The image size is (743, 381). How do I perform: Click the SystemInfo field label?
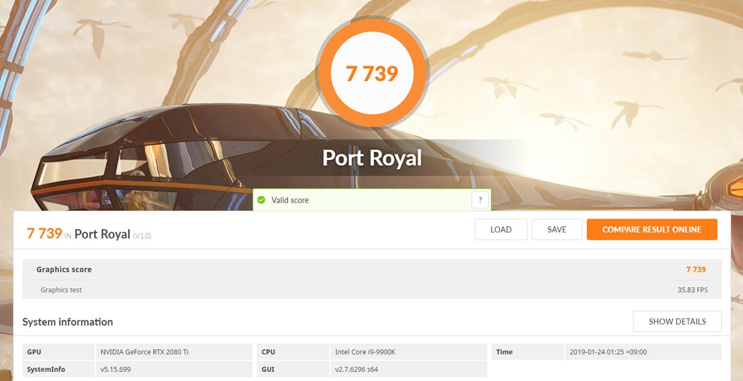tap(46, 369)
